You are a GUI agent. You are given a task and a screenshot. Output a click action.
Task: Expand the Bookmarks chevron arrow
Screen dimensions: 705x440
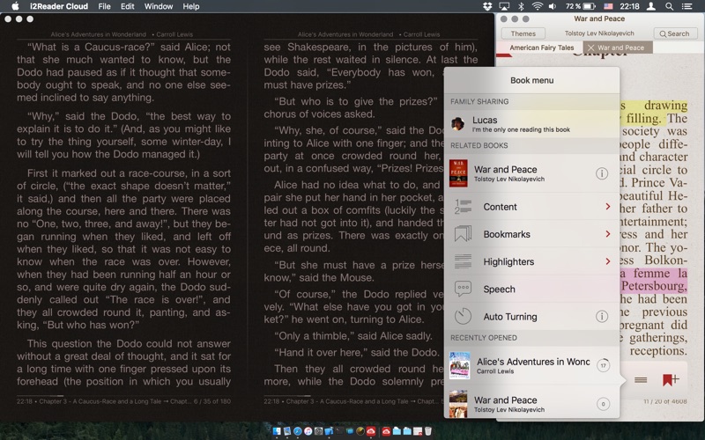coord(607,234)
